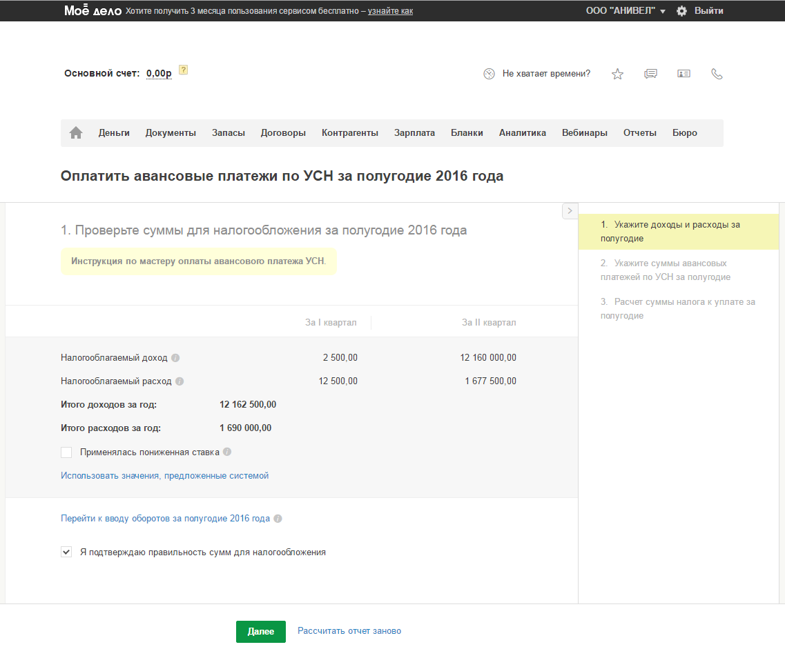Click the contact card icon
The height and width of the screenshot is (658, 785).
pos(684,74)
